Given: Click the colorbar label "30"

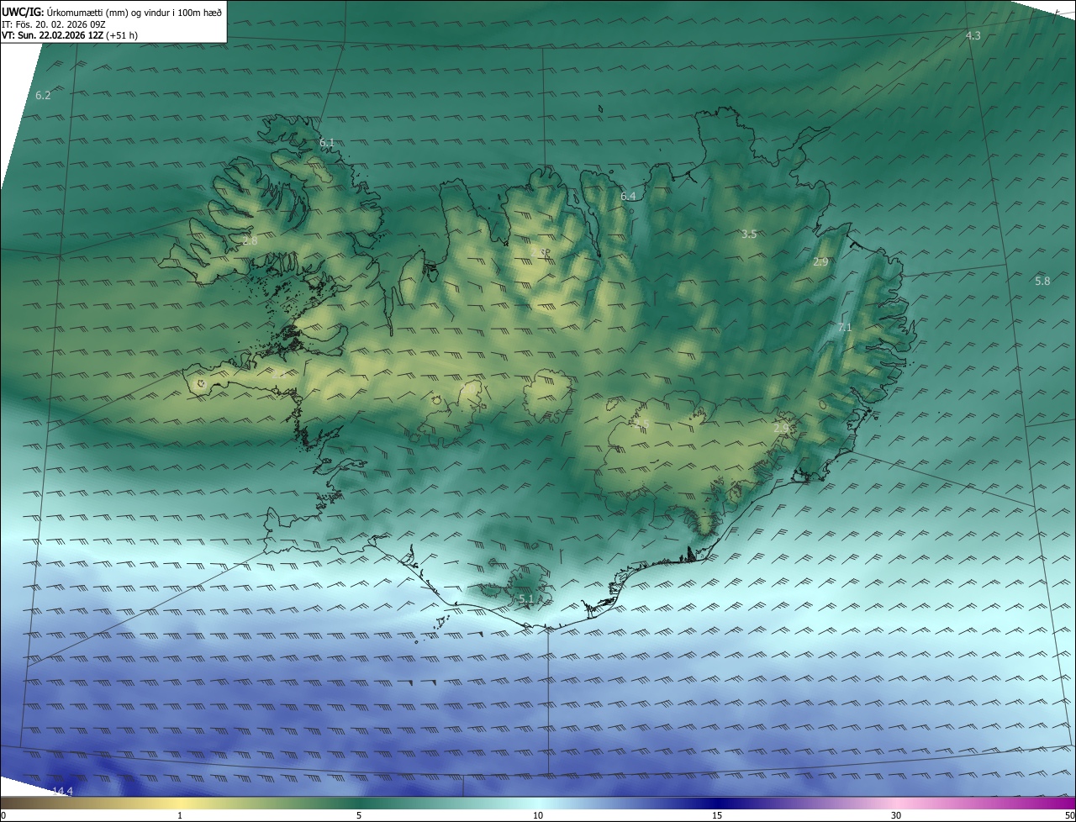Looking at the screenshot, I should [x=896, y=815].
